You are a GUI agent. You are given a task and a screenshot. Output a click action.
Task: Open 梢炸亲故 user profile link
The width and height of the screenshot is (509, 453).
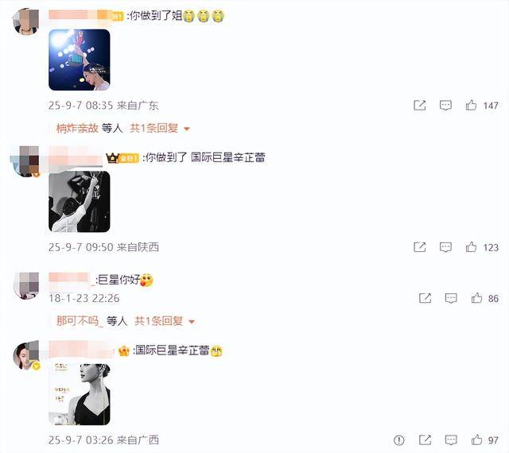coord(77,128)
